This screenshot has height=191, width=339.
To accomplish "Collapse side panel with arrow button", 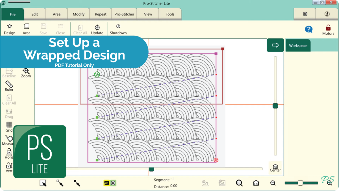I will 275,45.
